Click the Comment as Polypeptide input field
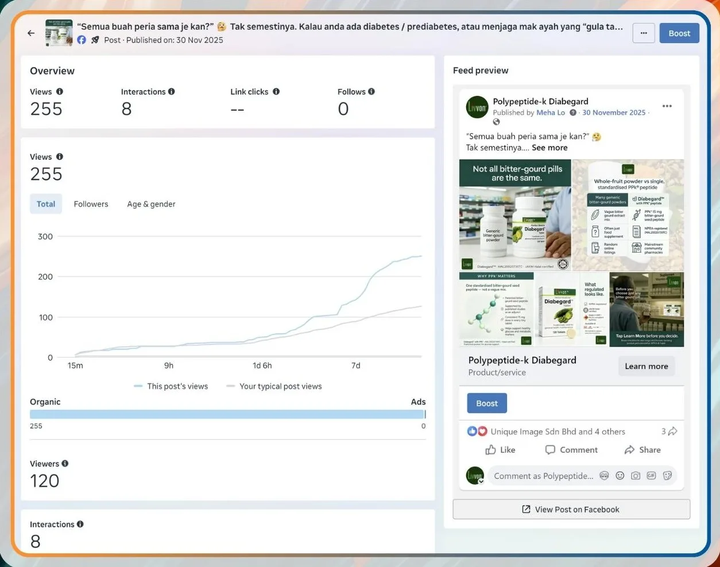 (543, 476)
